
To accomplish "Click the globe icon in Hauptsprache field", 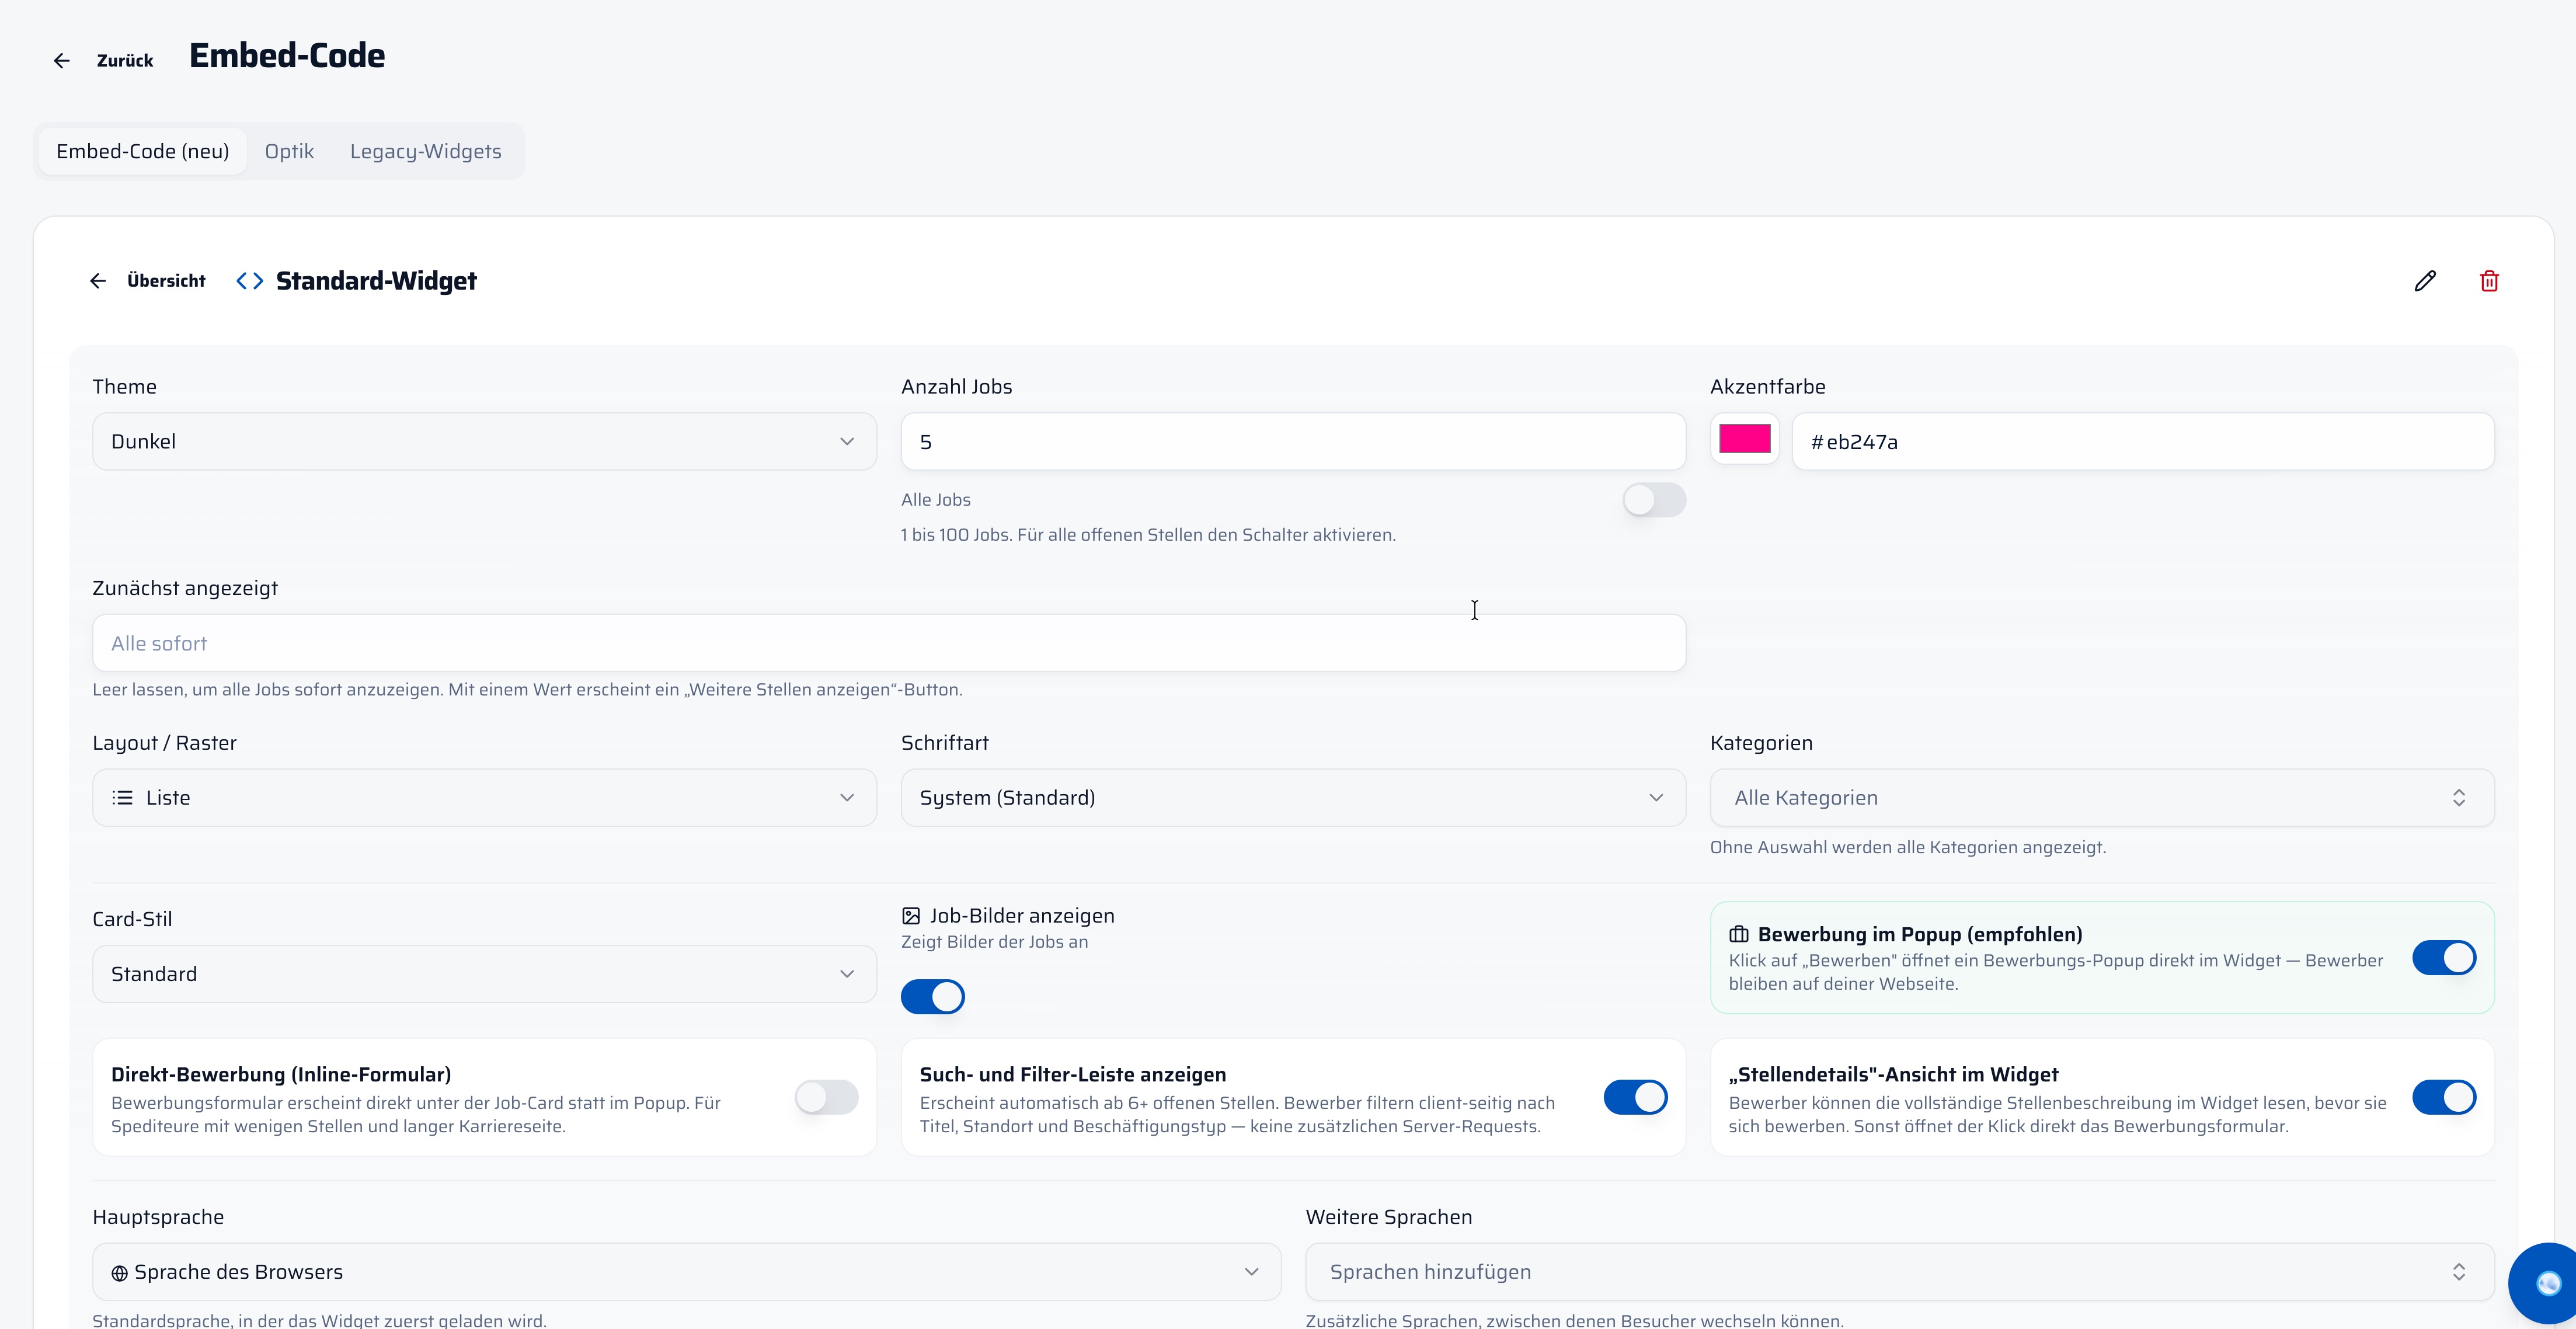I will click(x=119, y=1273).
